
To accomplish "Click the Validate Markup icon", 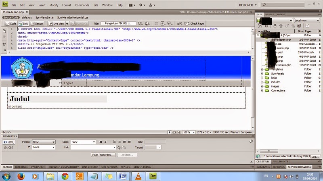I will pyautogui.click(x=179, y=23).
